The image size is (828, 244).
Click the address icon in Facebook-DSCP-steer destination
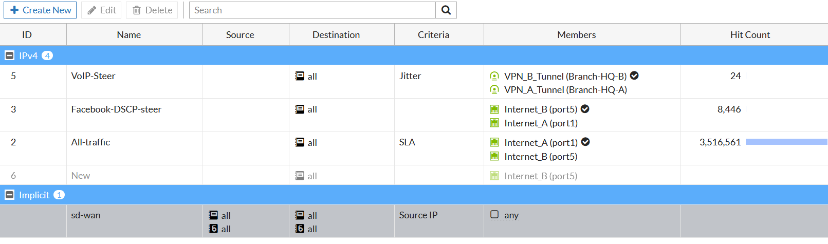(300, 109)
